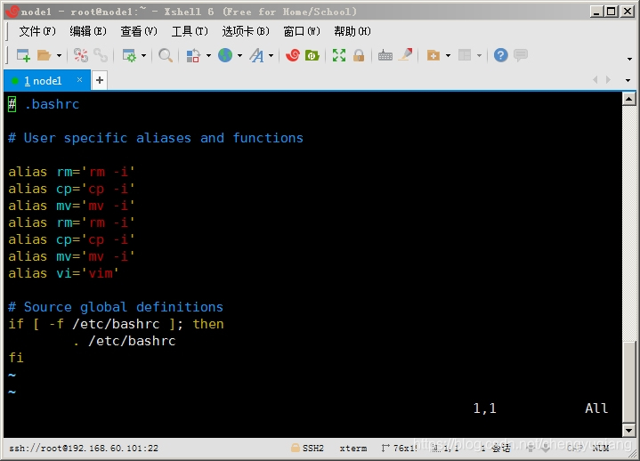The height and width of the screenshot is (461, 640).
Task: Click the NUM status indicator
Action: [601, 449]
